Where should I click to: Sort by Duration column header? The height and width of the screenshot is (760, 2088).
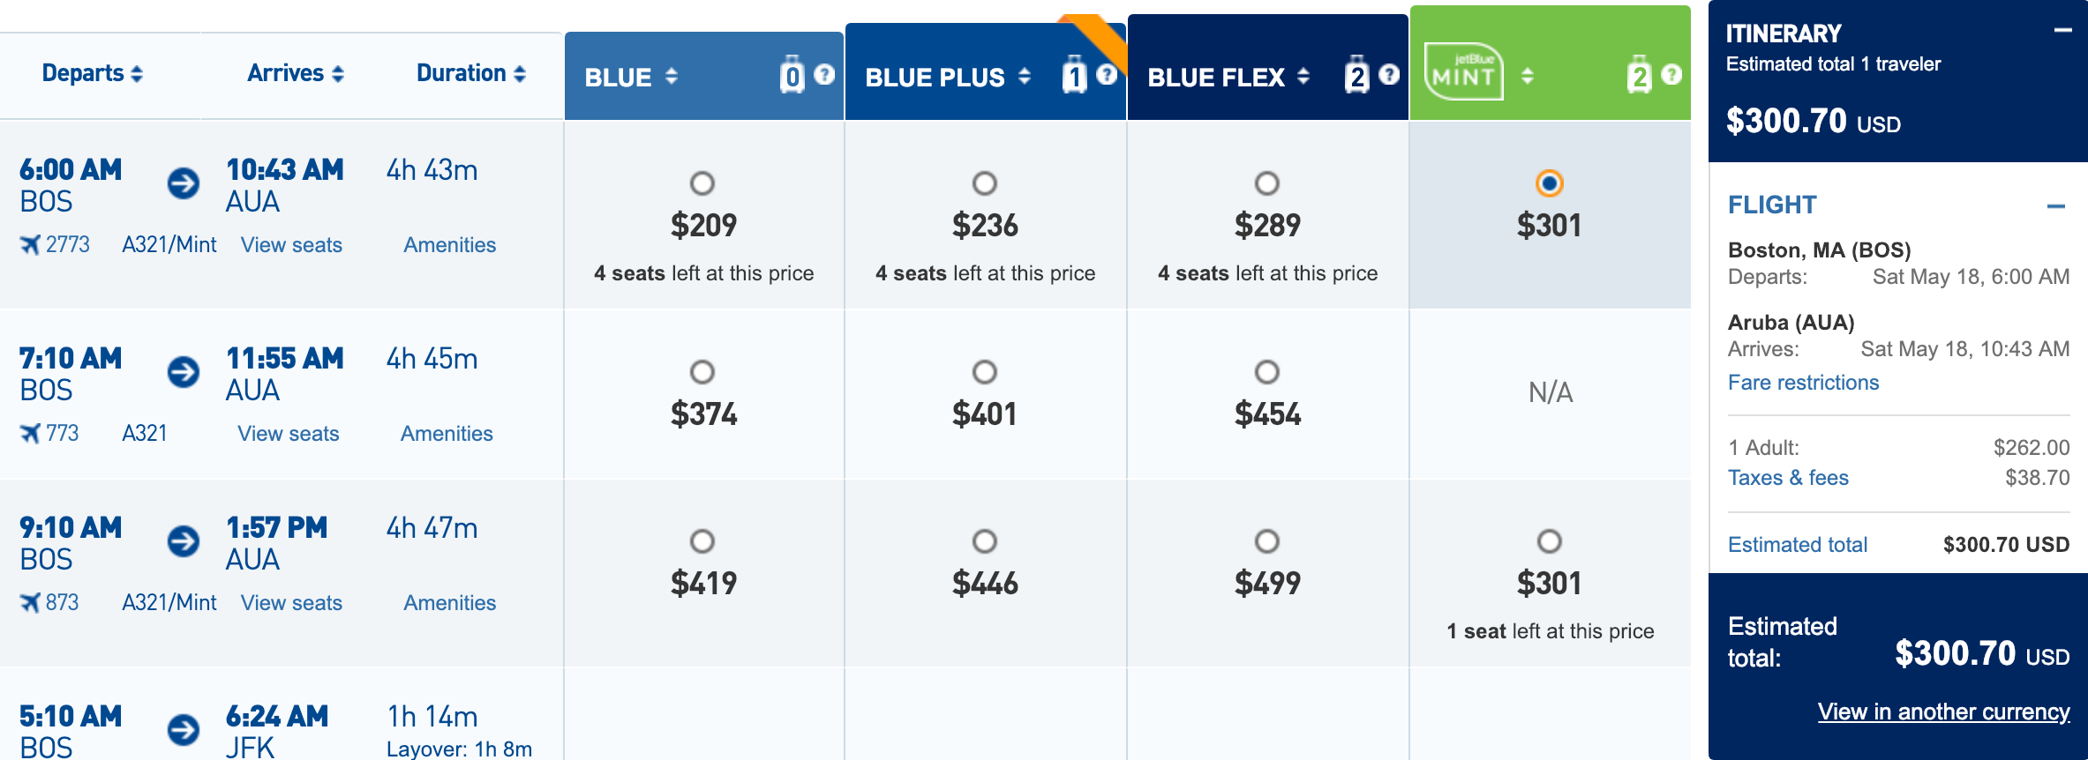tap(470, 73)
